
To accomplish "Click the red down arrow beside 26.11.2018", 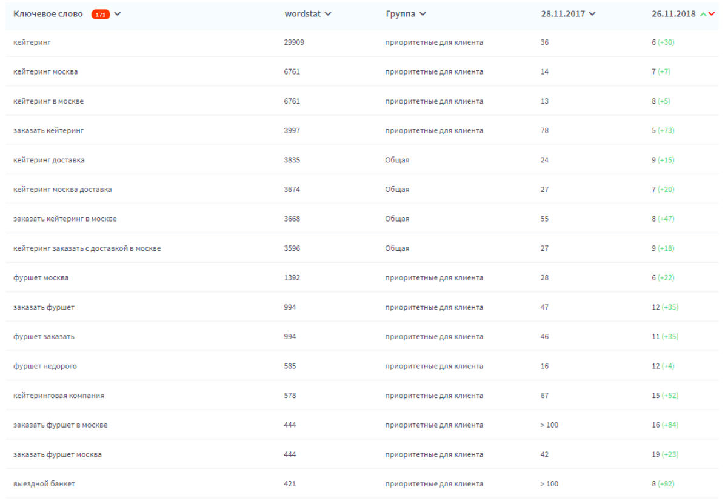I will (712, 15).
